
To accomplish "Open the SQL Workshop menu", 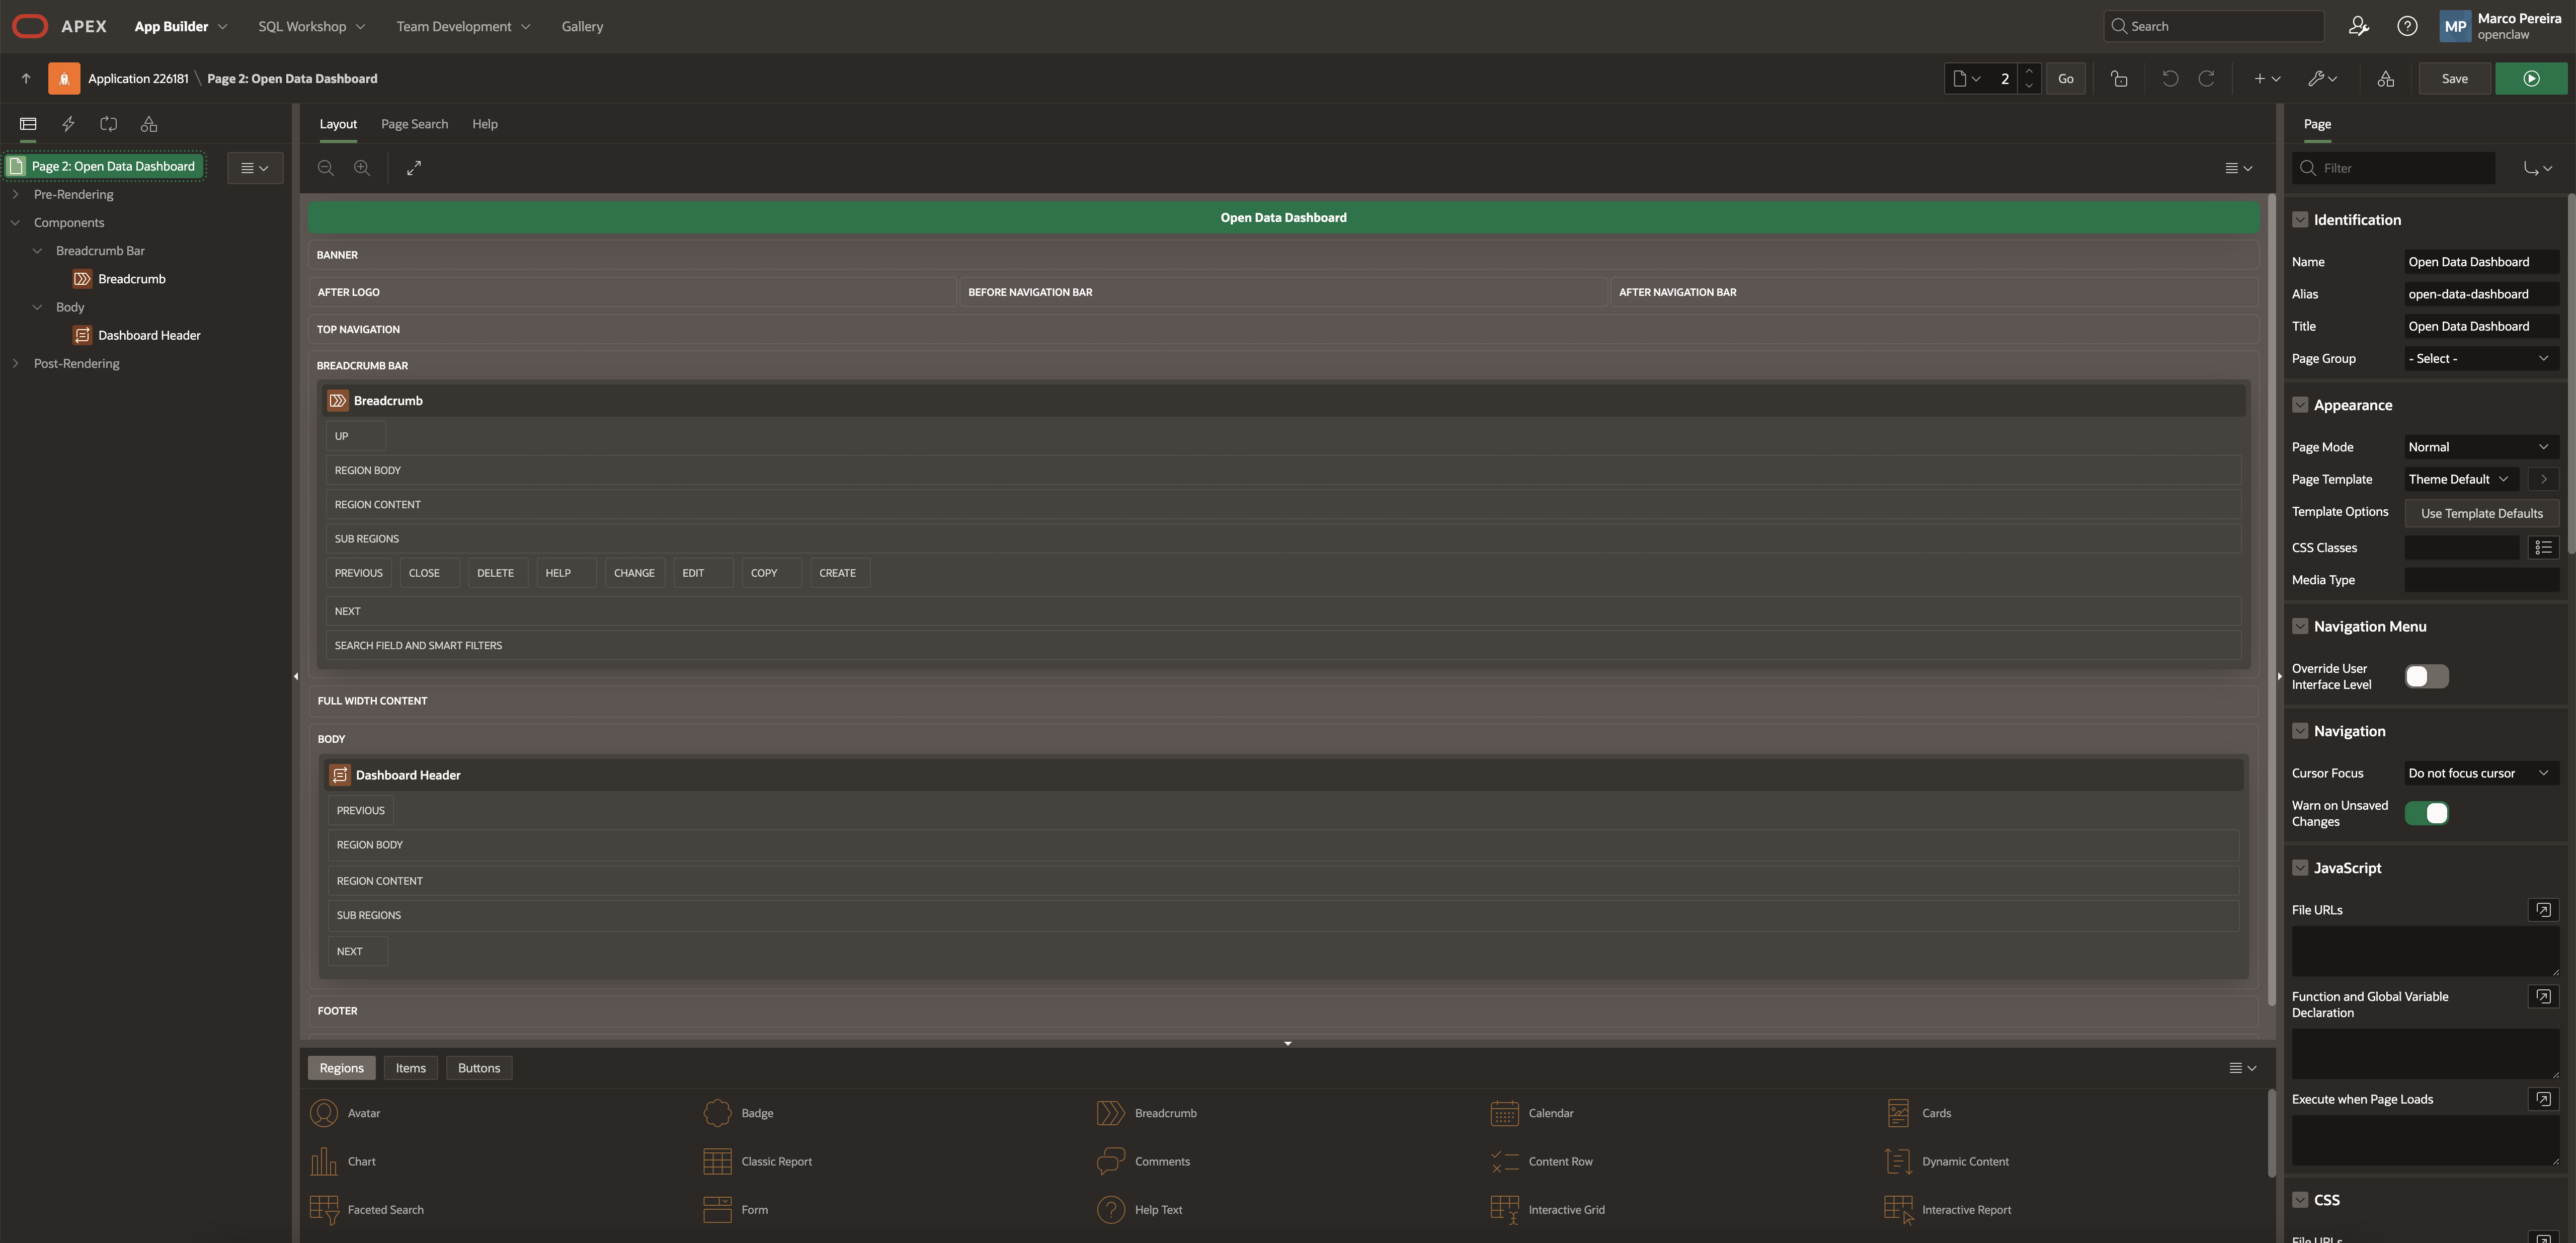I will (311, 27).
